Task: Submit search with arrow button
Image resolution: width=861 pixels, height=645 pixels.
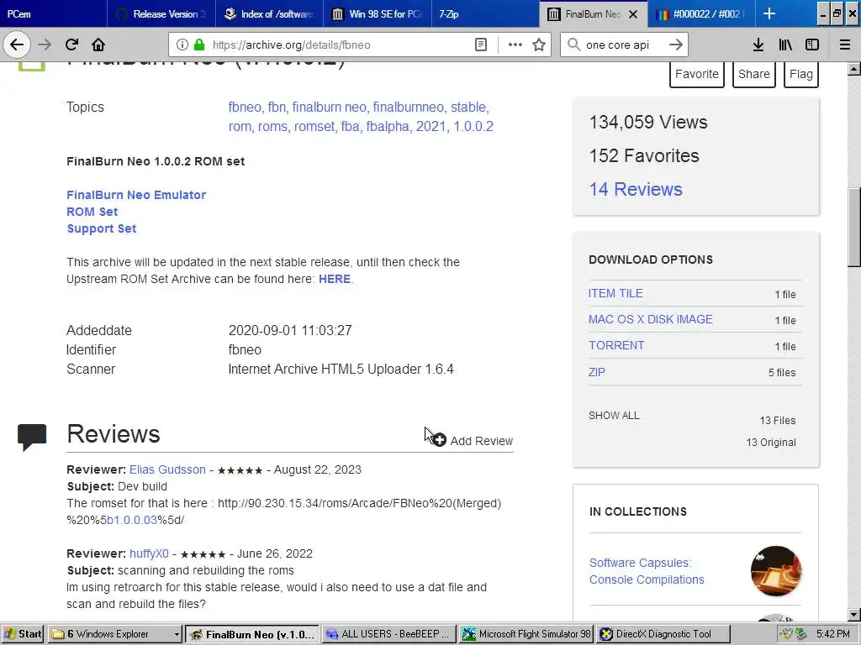Action: pos(676,45)
